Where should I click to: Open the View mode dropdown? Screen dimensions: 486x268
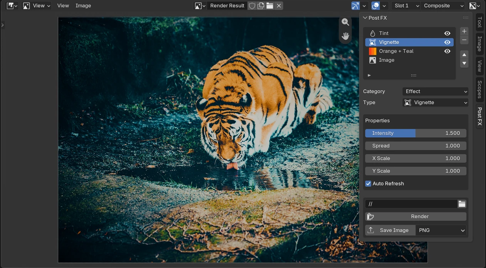pyautogui.click(x=37, y=6)
